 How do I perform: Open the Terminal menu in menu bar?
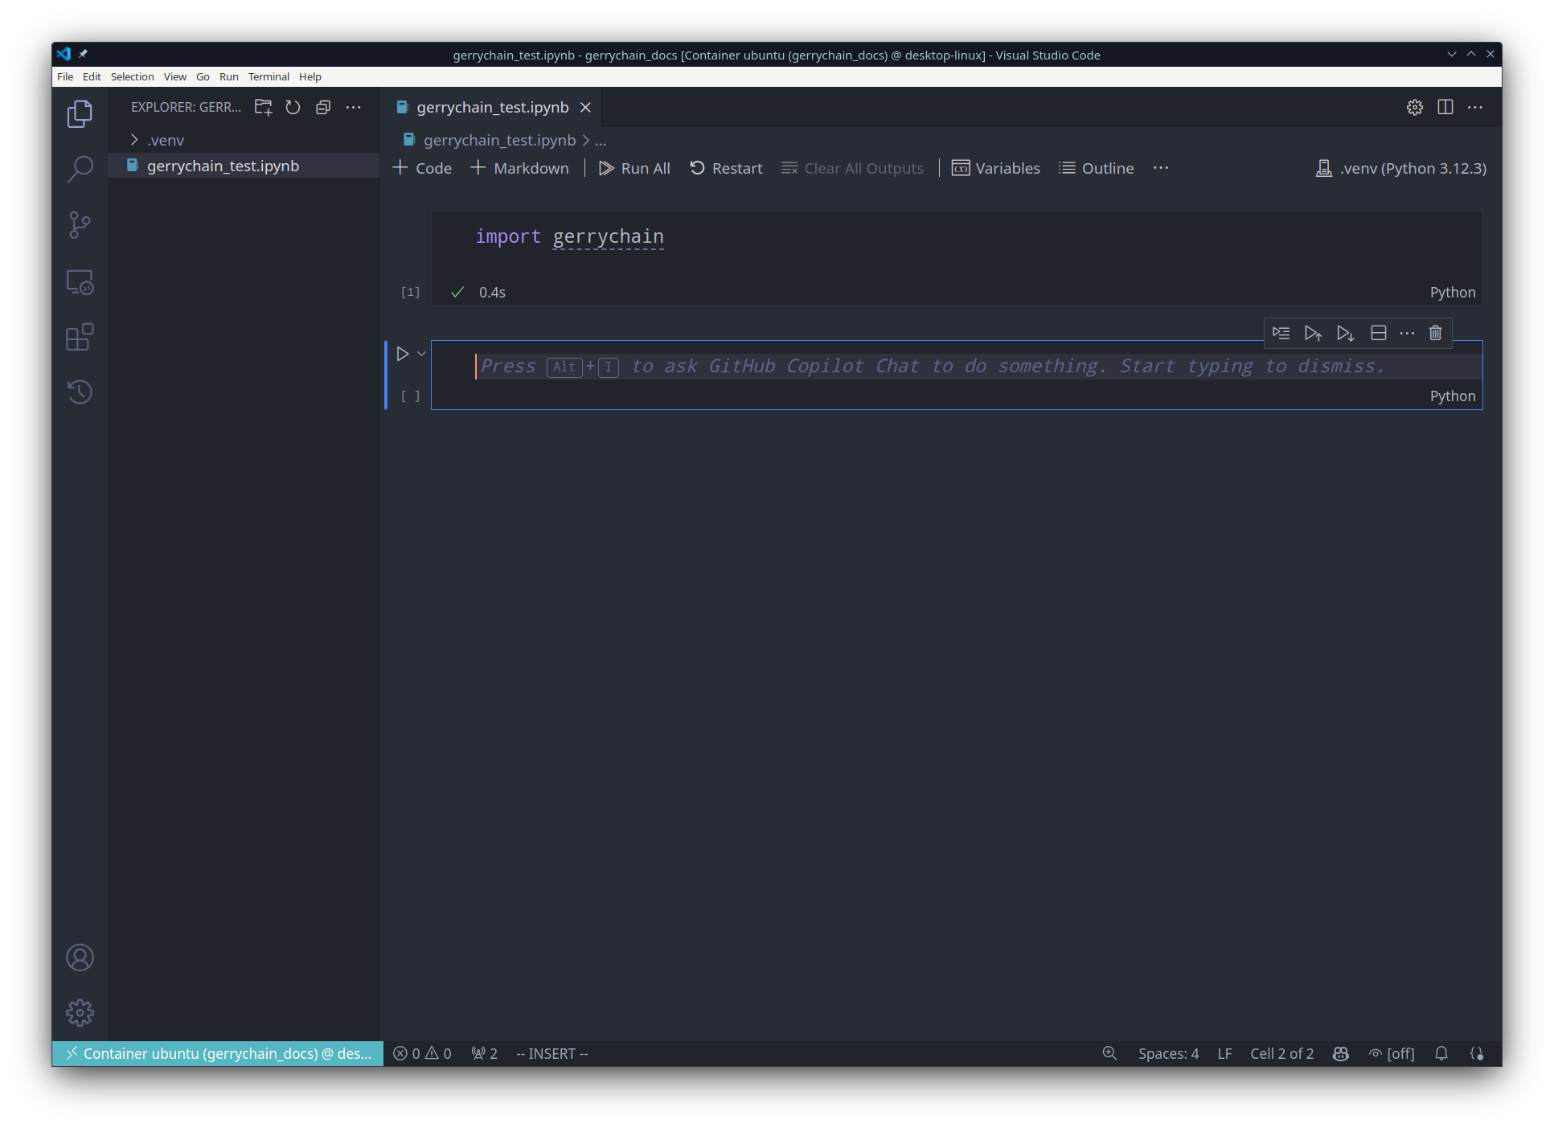(268, 76)
